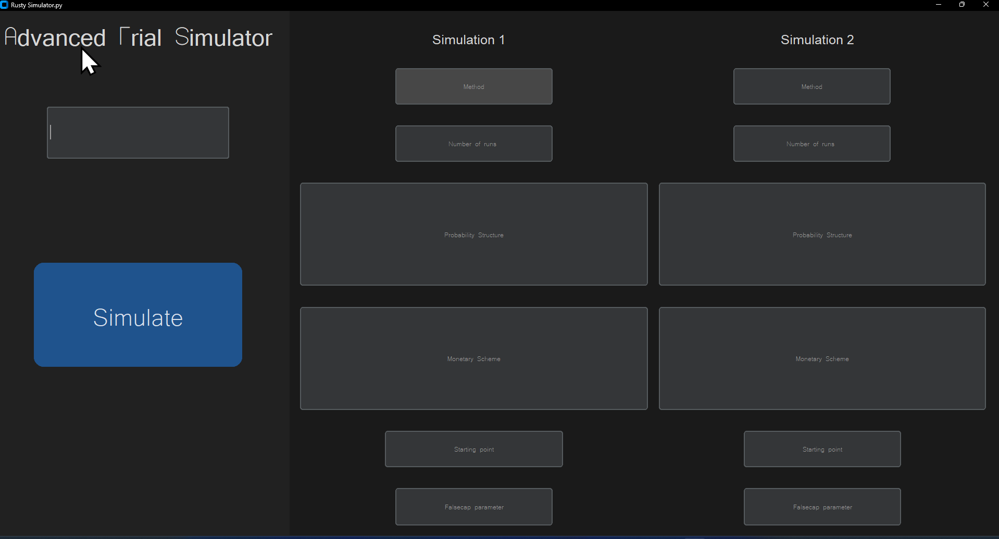
Task: Select the Simulation 2 Method field
Action: point(811,86)
